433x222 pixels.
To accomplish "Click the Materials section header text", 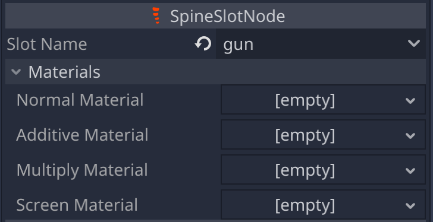I will click(x=64, y=72).
